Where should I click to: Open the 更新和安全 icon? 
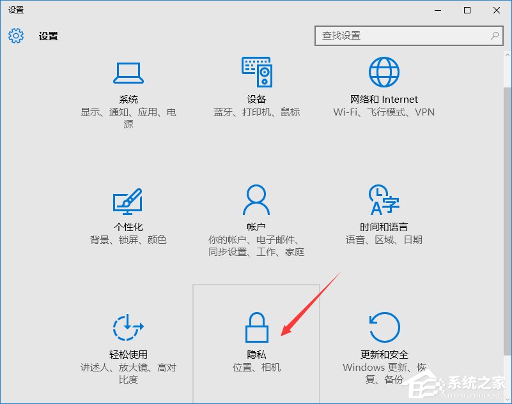click(384, 327)
